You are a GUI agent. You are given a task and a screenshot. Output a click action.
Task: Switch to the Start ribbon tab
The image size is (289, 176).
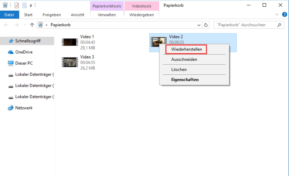point(28,15)
